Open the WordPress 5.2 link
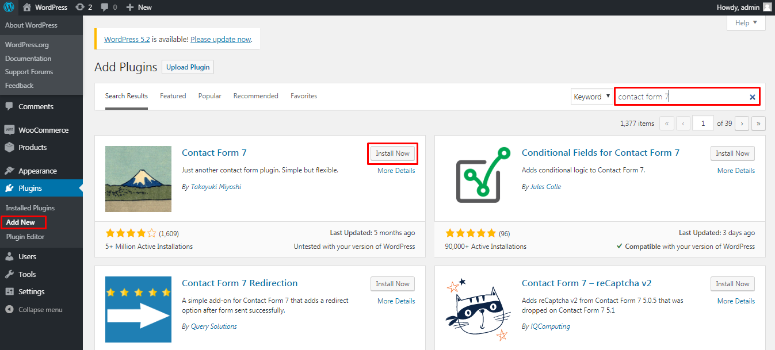The width and height of the screenshot is (775, 350). click(x=127, y=40)
